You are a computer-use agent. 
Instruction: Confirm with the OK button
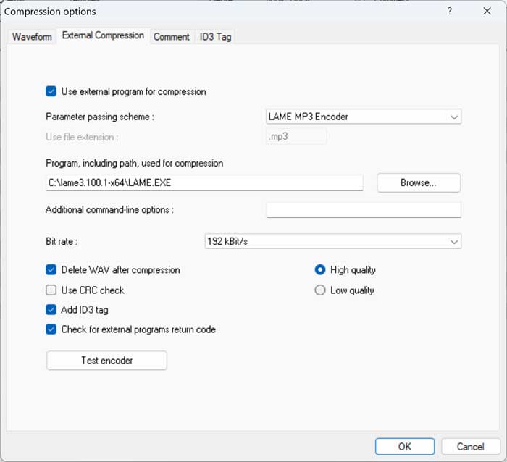pos(404,447)
